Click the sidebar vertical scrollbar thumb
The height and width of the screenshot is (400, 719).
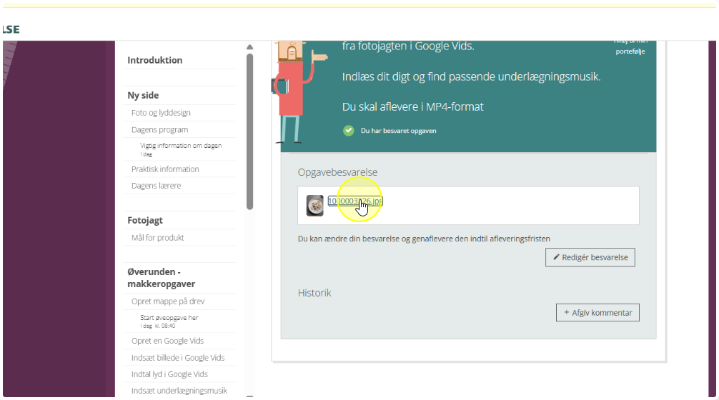(x=249, y=129)
